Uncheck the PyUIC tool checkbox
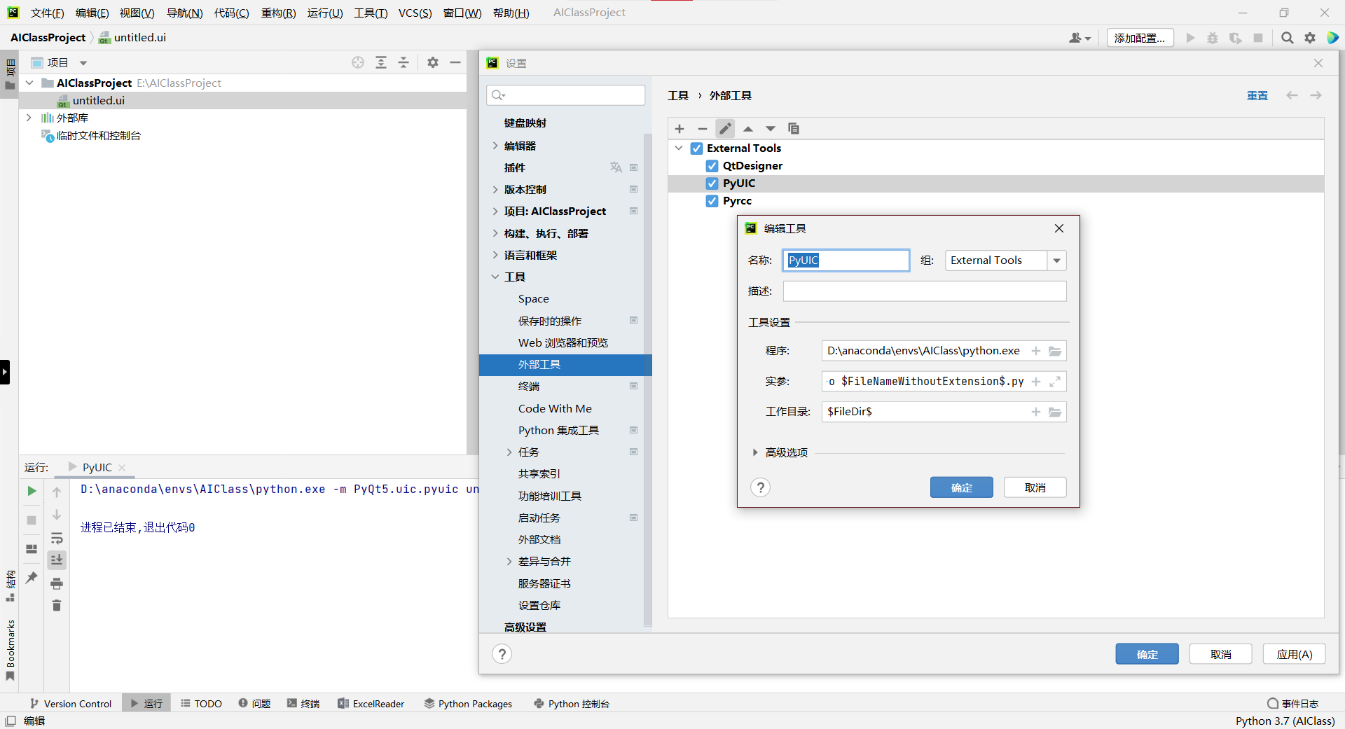This screenshot has width=1345, height=729. click(x=712, y=183)
